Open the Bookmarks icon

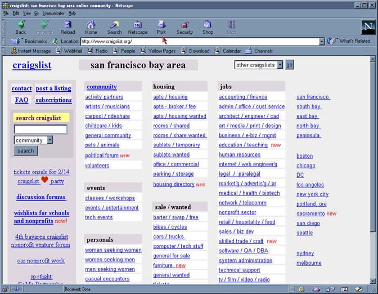(16, 41)
